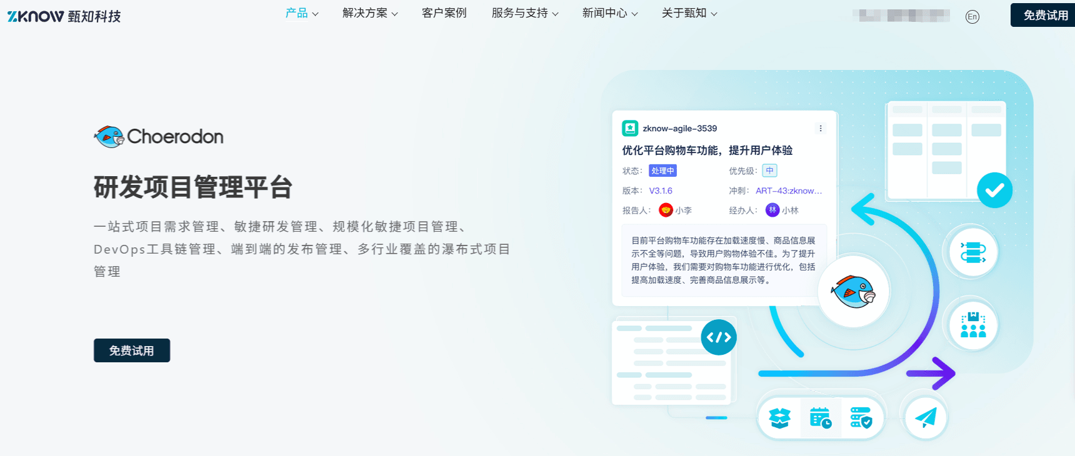Click the open box package icon
The image size is (1075, 456).
click(780, 418)
